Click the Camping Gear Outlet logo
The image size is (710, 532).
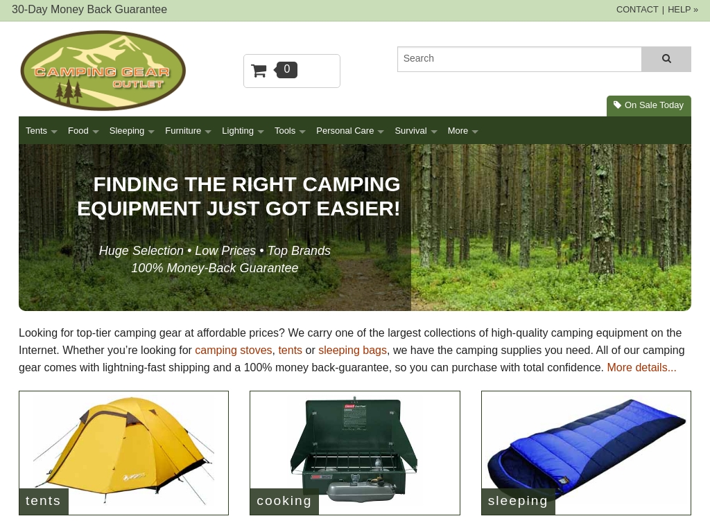point(103,71)
